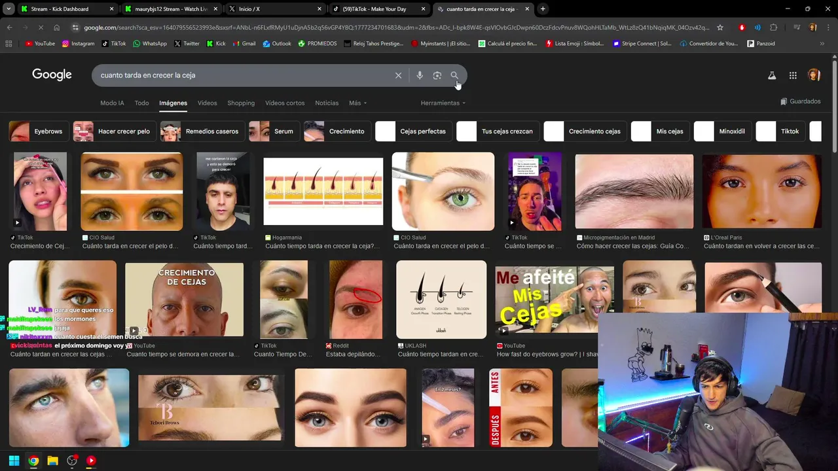The width and height of the screenshot is (838, 471).
Task: Open the Instagram bookmark
Action: click(x=78, y=44)
